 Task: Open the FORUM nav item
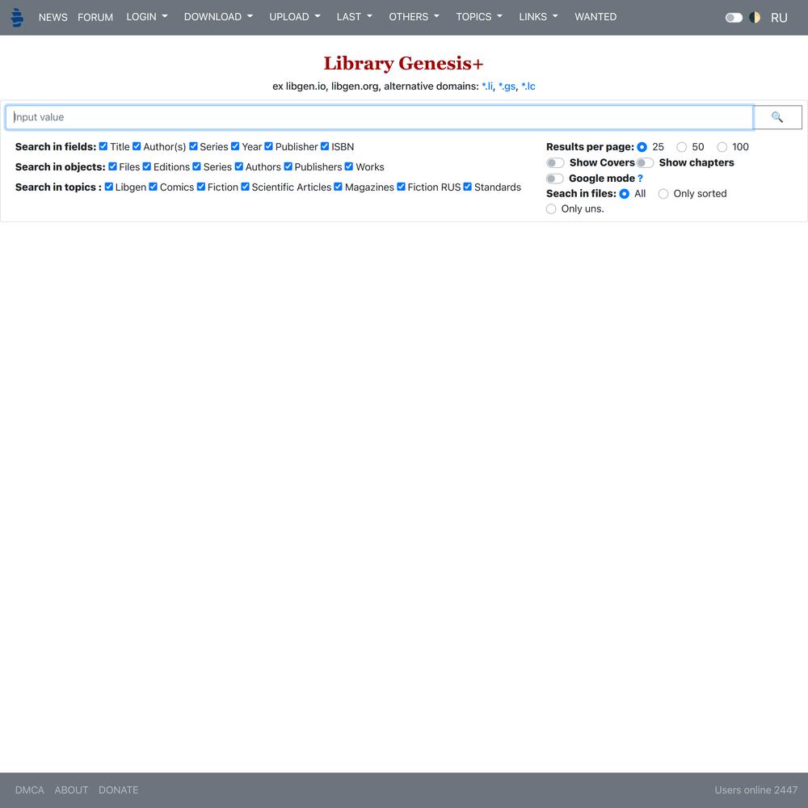coord(95,18)
